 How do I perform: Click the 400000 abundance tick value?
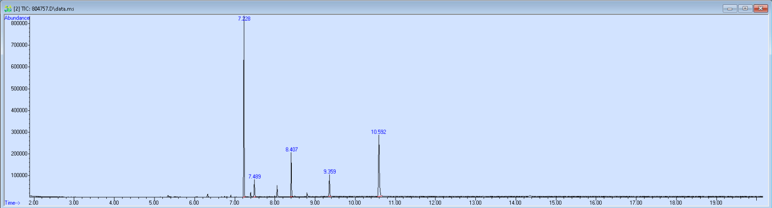(19, 110)
